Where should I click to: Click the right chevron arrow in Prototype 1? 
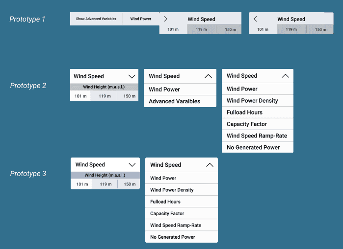pos(166,19)
